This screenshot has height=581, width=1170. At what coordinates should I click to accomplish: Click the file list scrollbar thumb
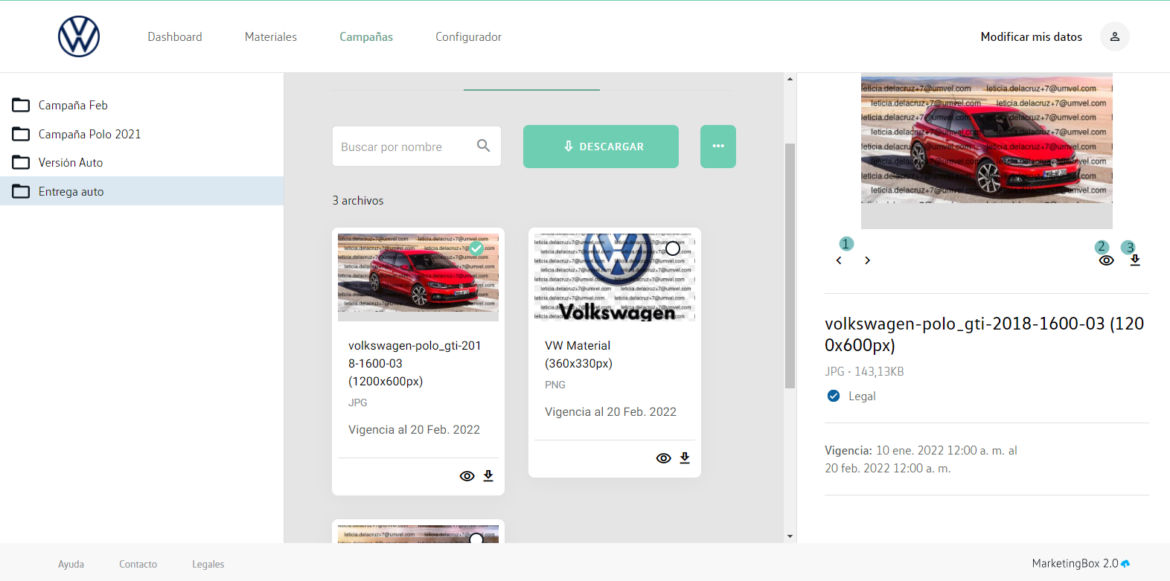coord(790,266)
